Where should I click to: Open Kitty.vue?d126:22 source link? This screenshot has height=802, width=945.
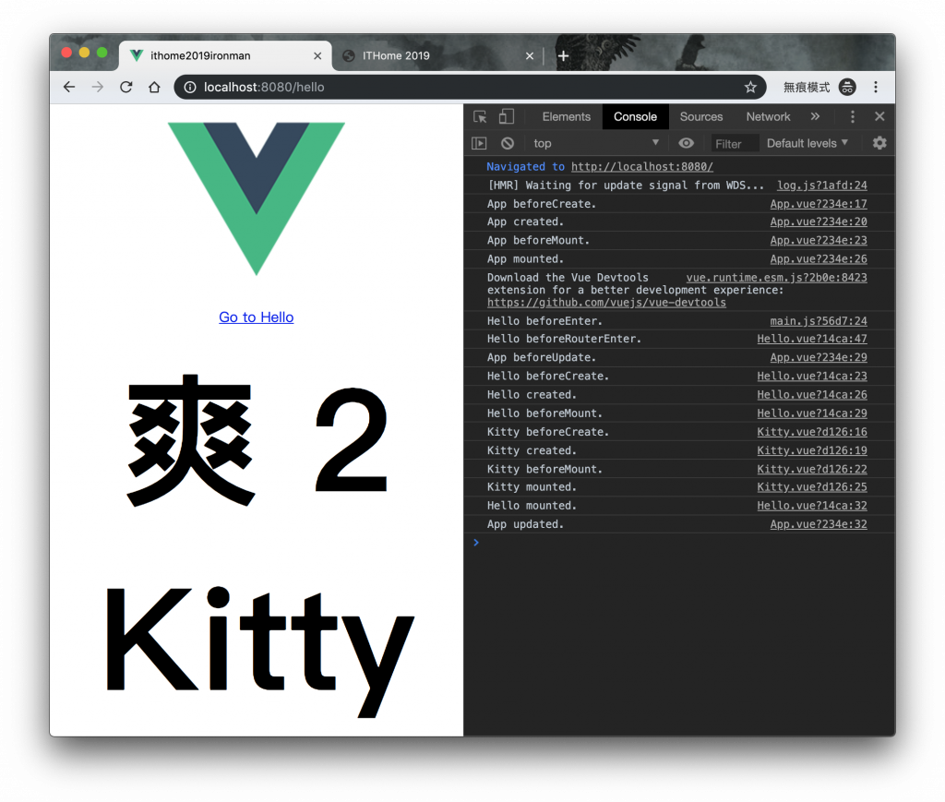(812, 470)
